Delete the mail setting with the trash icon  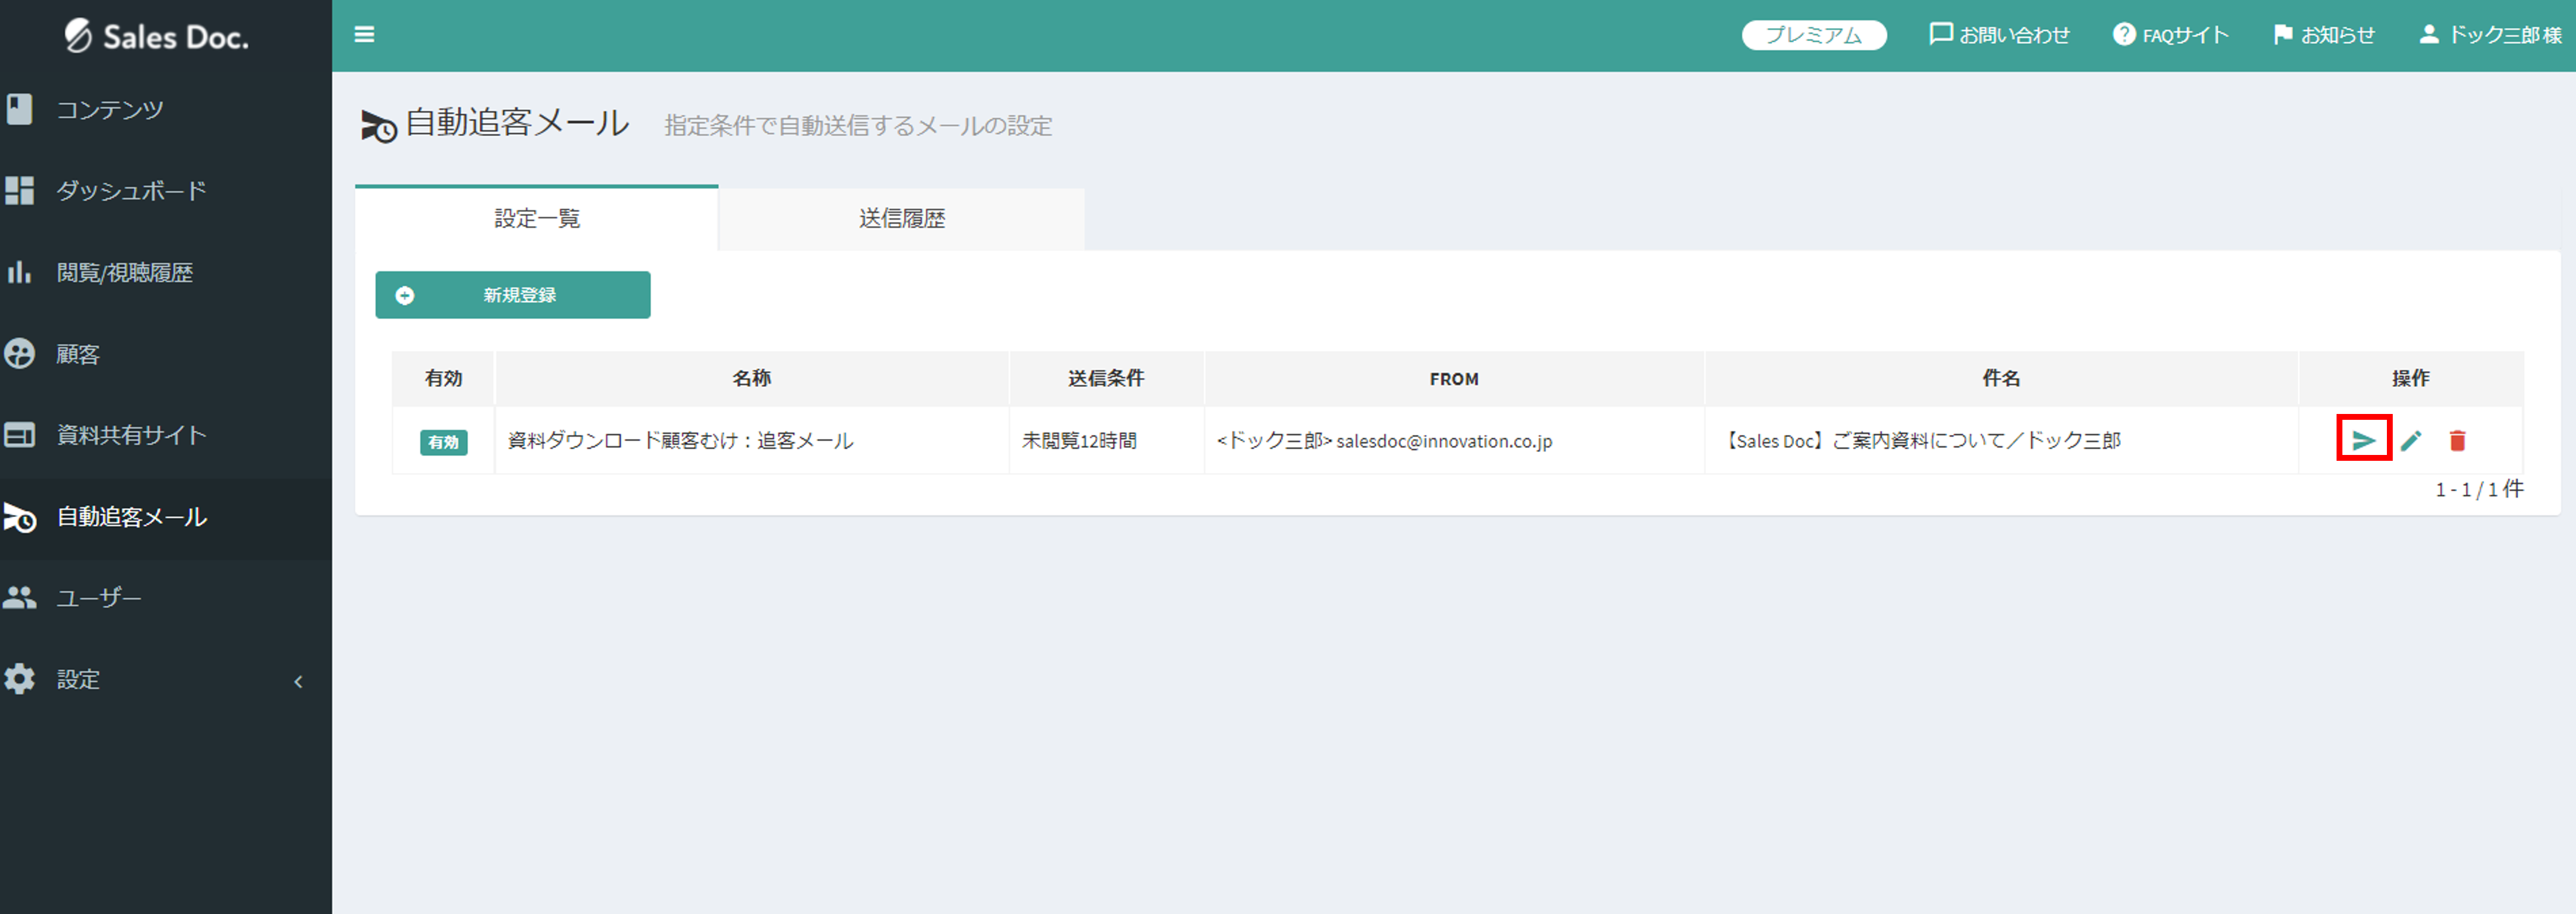(2458, 440)
